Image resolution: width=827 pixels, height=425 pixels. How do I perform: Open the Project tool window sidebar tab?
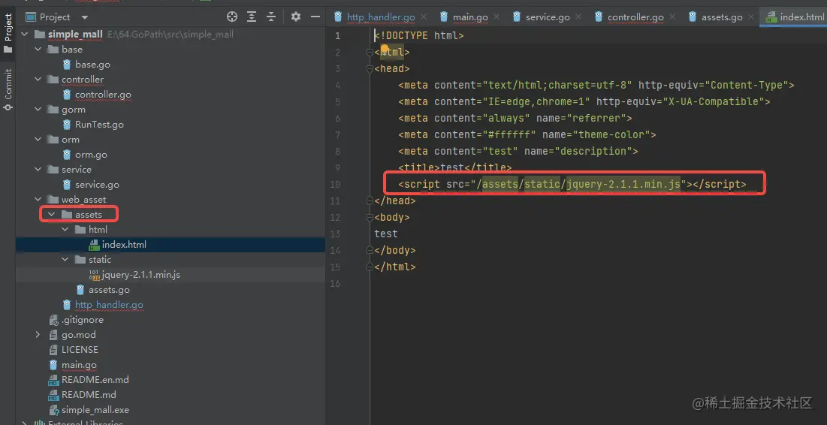point(8,33)
